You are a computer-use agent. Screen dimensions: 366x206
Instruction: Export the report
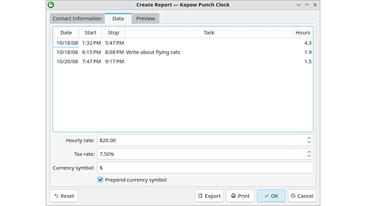pyautogui.click(x=209, y=196)
